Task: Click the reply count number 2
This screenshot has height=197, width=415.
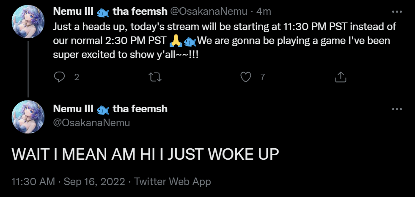Action: click(x=77, y=77)
